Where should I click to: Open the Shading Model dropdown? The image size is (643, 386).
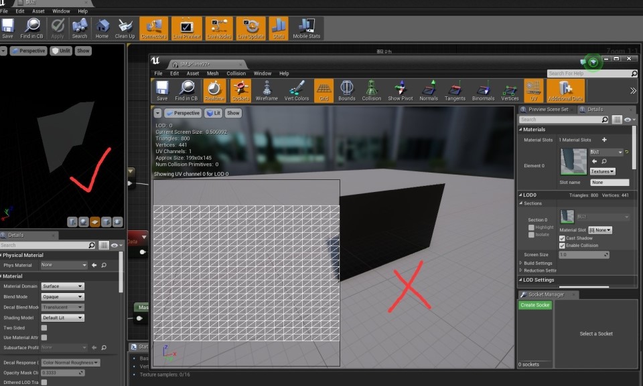62,318
